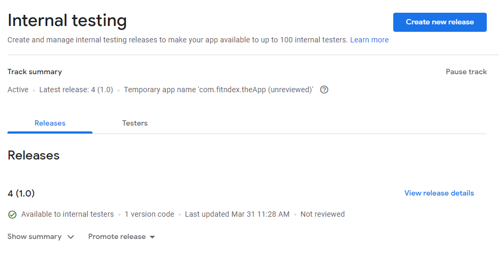The height and width of the screenshot is (257, 499).
Task: Click the Last updated Mar 31 timestamp
Action: click(x=237, y=215)
